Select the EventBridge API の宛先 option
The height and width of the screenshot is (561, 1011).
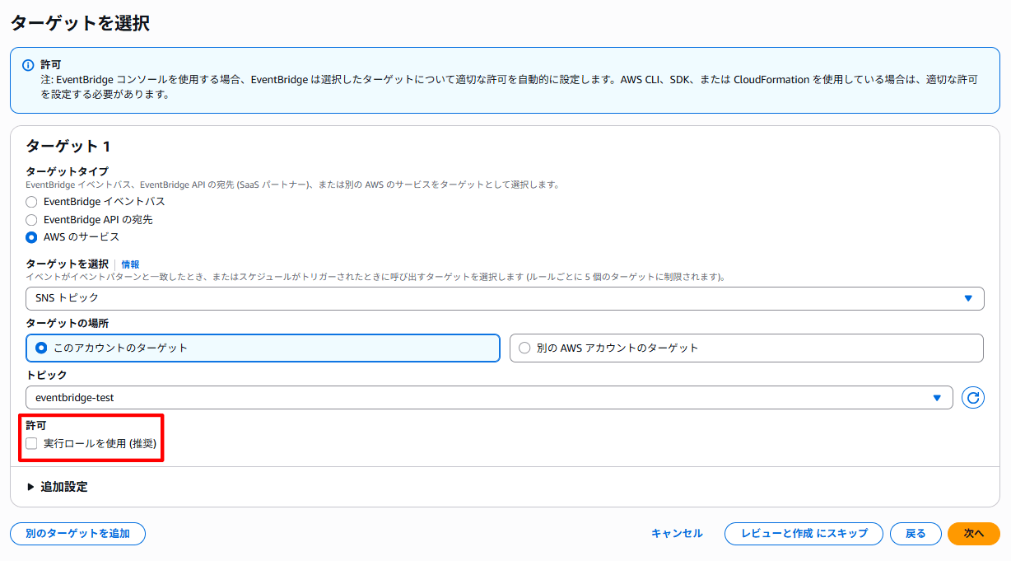pos(30,219)
